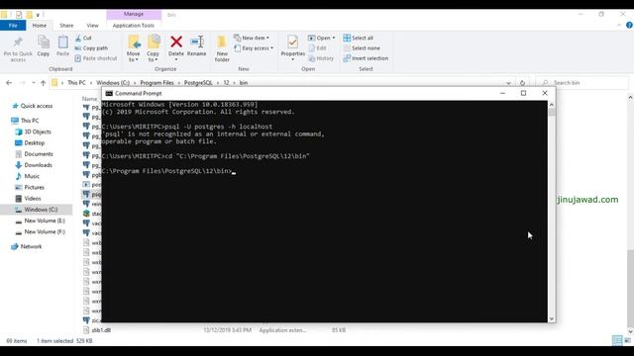634x356 pixels.
Task: Select zlib1.dll file in list
Action: pyautogui.click(x=101, y=330)
